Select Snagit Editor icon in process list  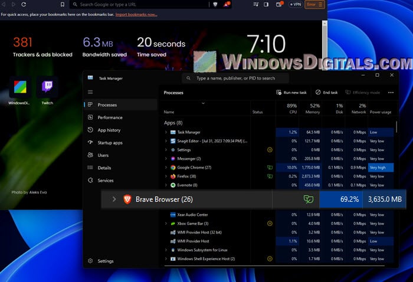point(173,141)
